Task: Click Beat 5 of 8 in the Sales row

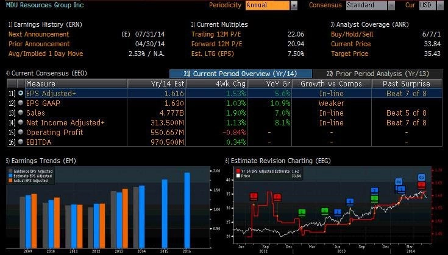Action: 407,113
